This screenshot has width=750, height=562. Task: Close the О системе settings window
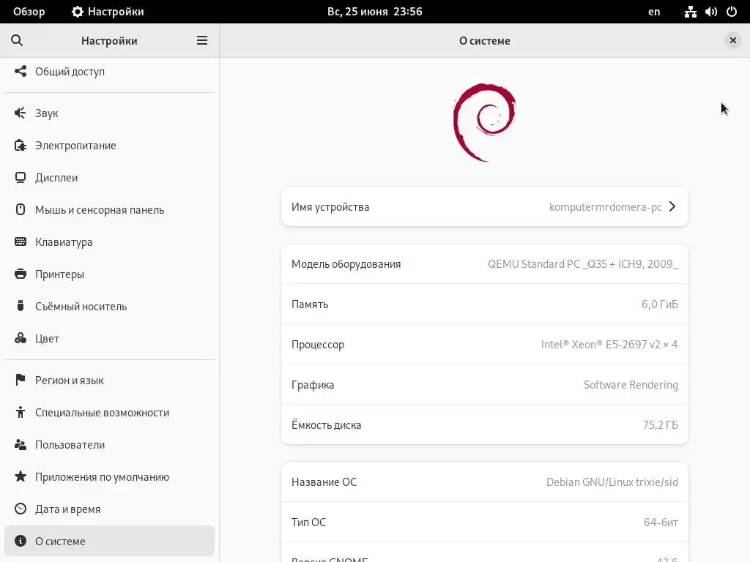coord(732,41)
